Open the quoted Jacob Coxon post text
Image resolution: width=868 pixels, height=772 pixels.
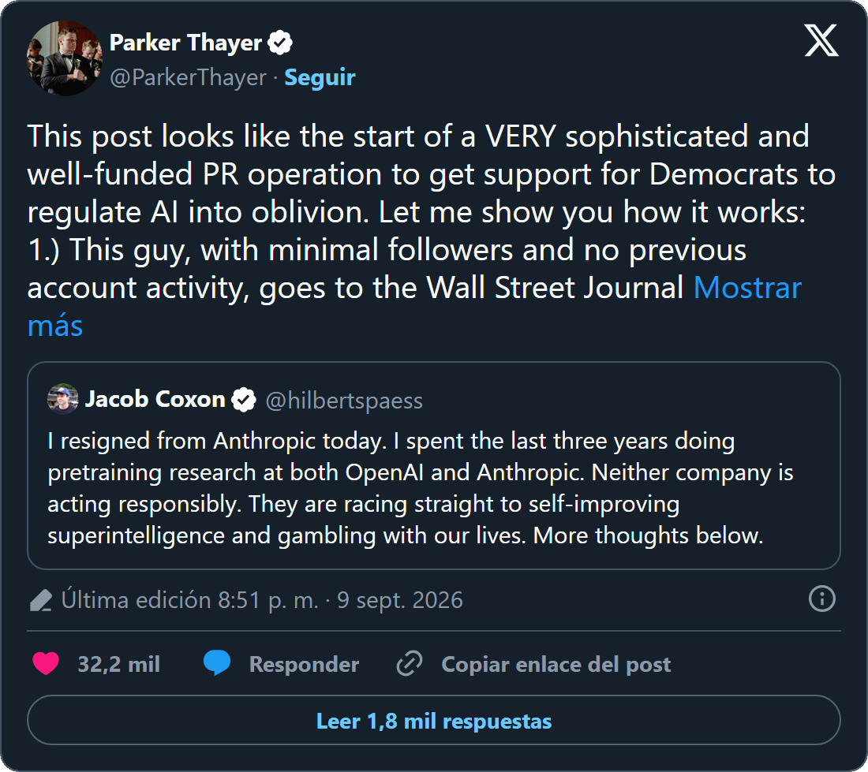pos(420,488)
